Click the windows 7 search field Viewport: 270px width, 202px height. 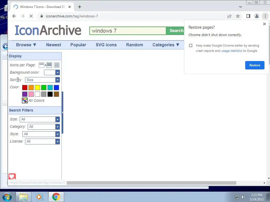(128, 31)
